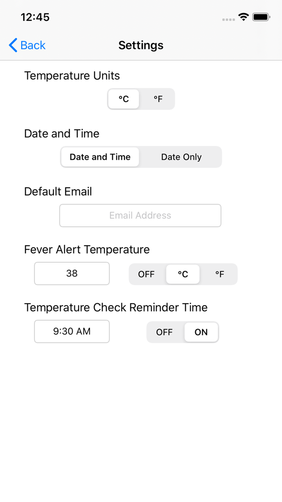Set fever alert units to °F
The width and height of the screenshot is (282, 502).
(220, 274)
